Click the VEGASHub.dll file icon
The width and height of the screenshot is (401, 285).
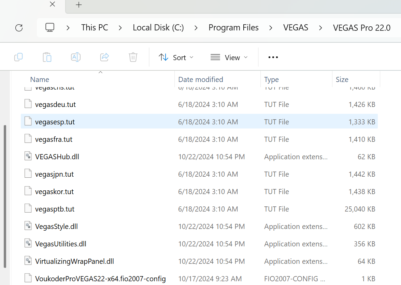pyautogui.click(x=28, y=157)
